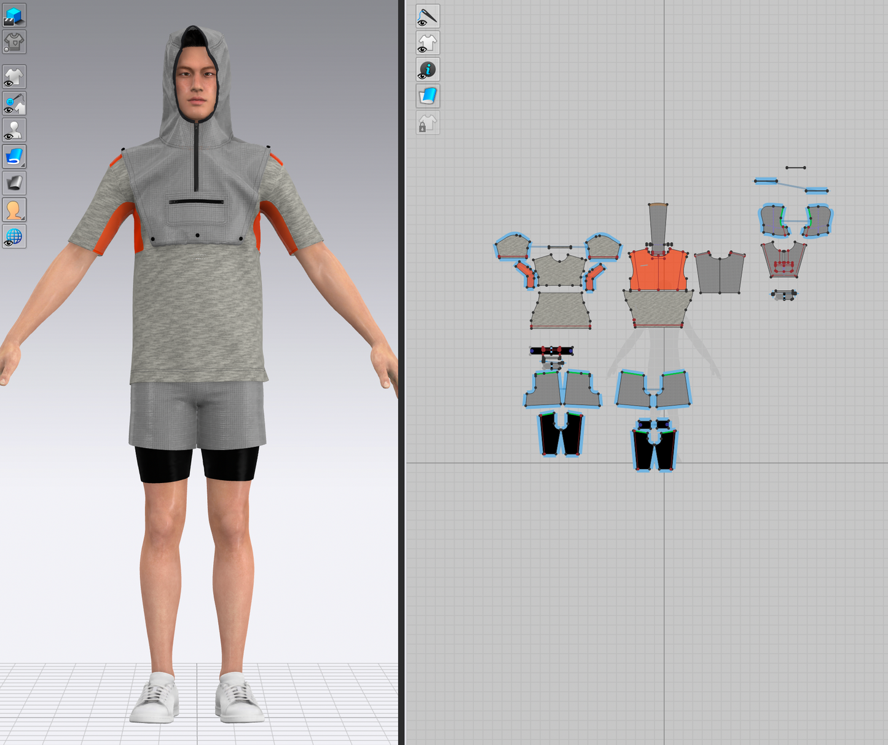The image size is (888, 745).
Task: Toggle seamline needle visibility in 2D window
Action: (428, 16)
